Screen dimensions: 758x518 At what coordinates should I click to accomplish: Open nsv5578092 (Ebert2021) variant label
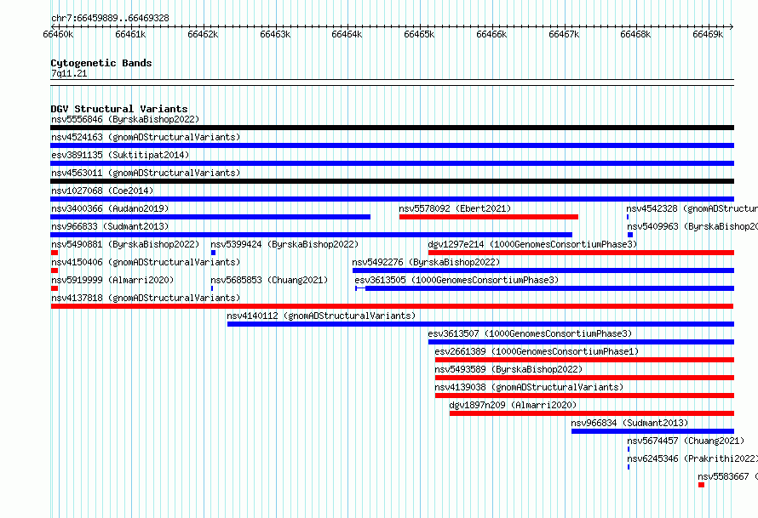(x=455, y=208)
